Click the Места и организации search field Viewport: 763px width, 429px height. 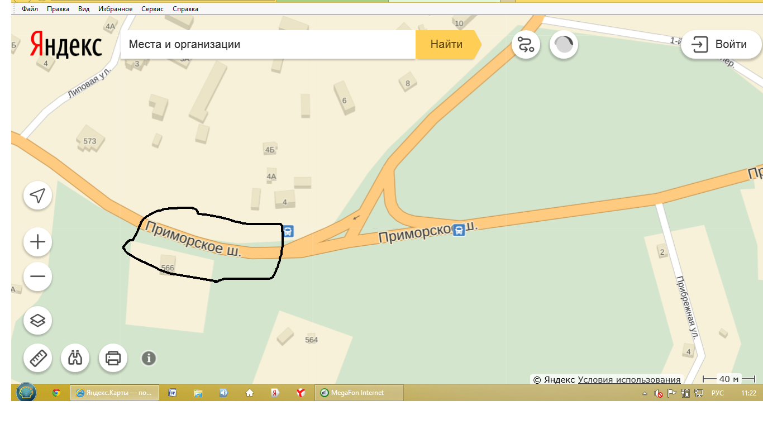click(268, 45)
